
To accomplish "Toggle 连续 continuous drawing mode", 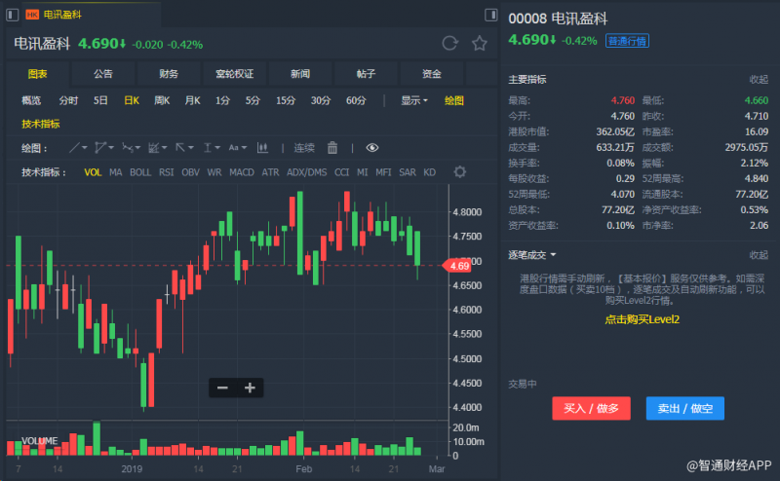I will click(304, 148).
